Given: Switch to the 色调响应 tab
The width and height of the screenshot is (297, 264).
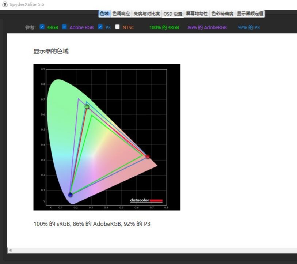Looking at the screenshot, I should click(x=121, y=14).
